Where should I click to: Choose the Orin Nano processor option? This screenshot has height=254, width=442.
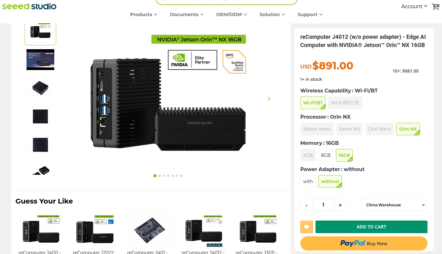(380, 129)
